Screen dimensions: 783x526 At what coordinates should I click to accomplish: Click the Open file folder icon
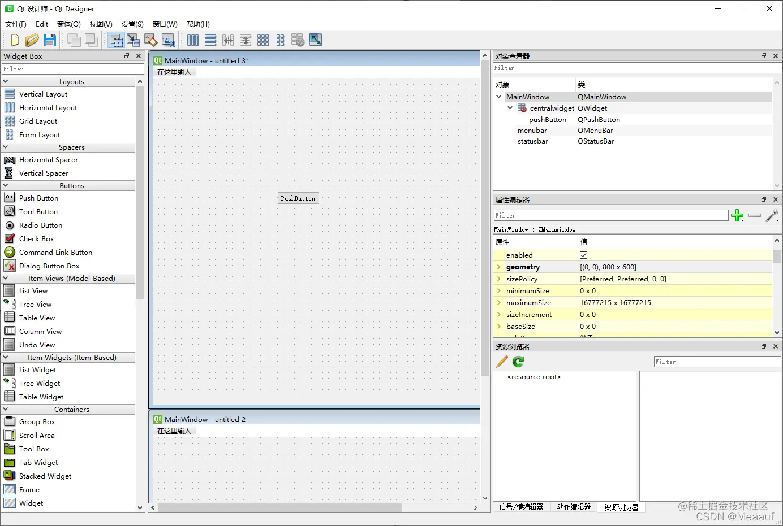point(32,40)
